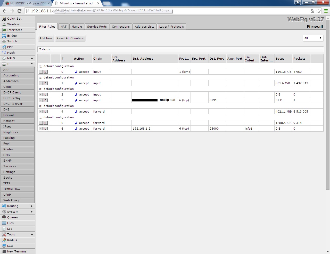Click the Tools icon in the sidebar
The width and height of the screenshot is (330, 254).
4,234
